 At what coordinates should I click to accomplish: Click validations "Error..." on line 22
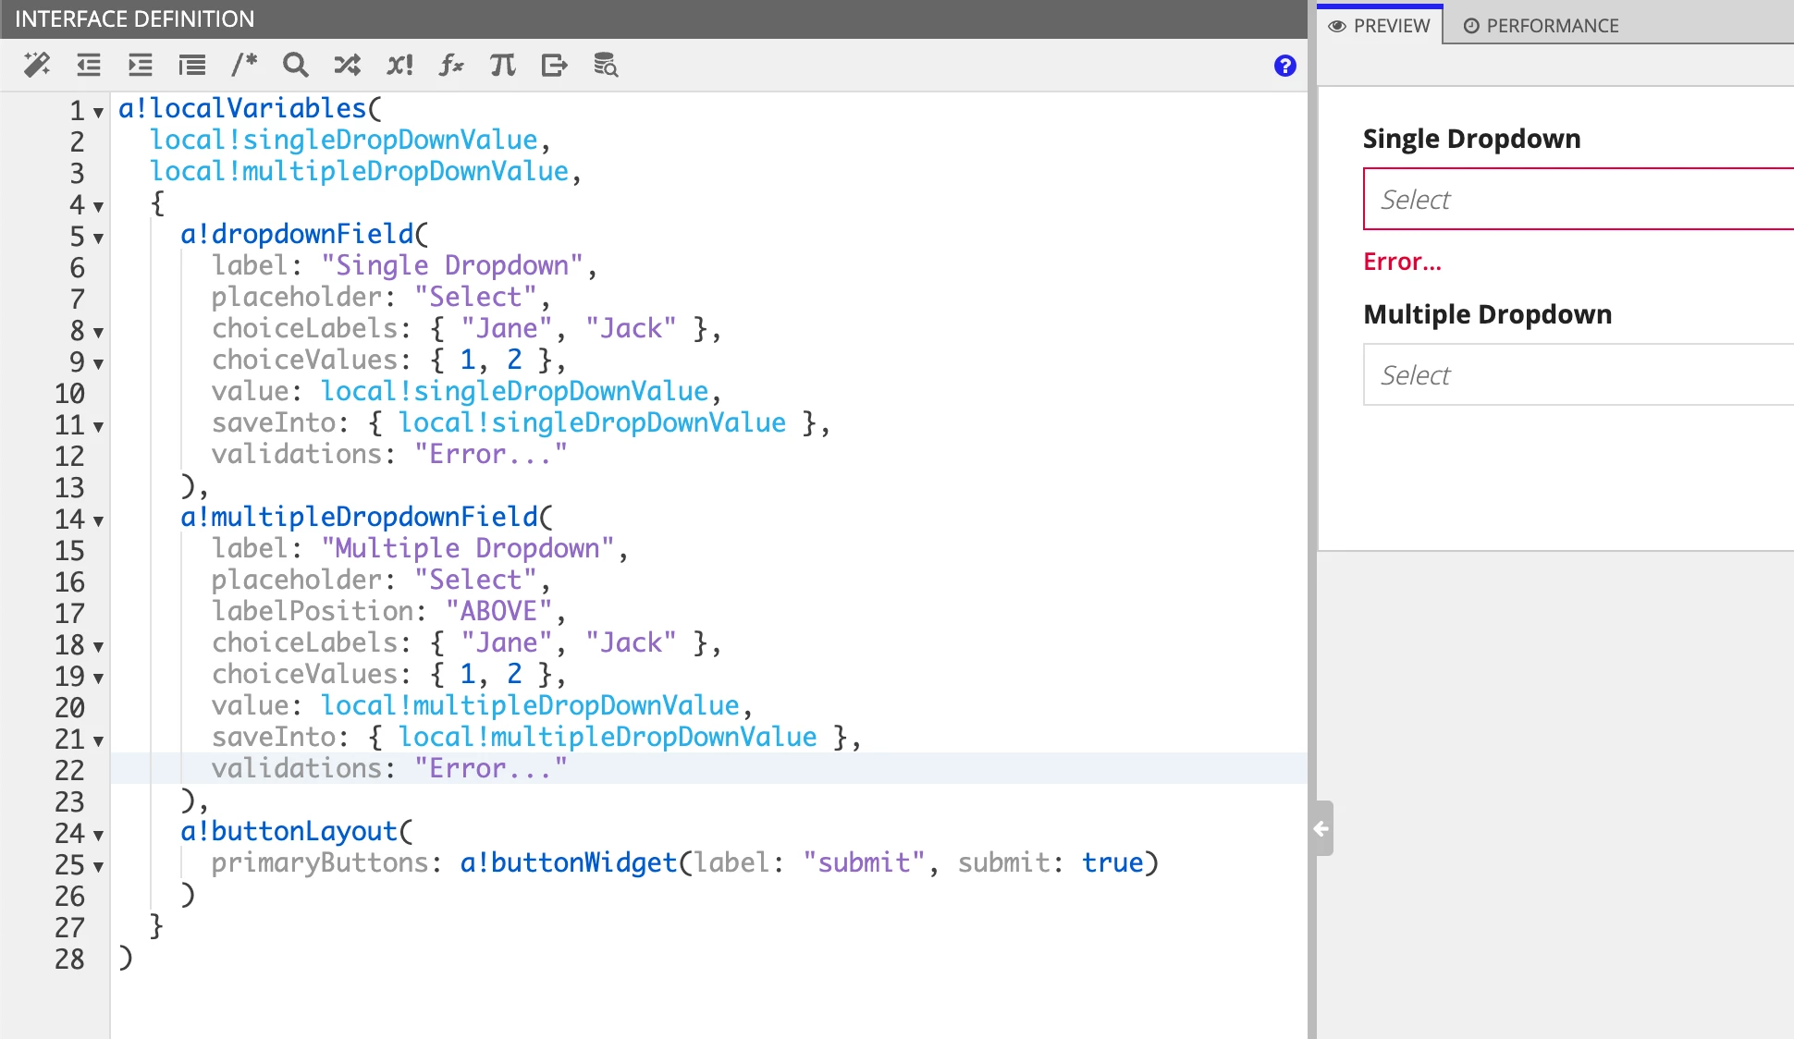point(491,769)
